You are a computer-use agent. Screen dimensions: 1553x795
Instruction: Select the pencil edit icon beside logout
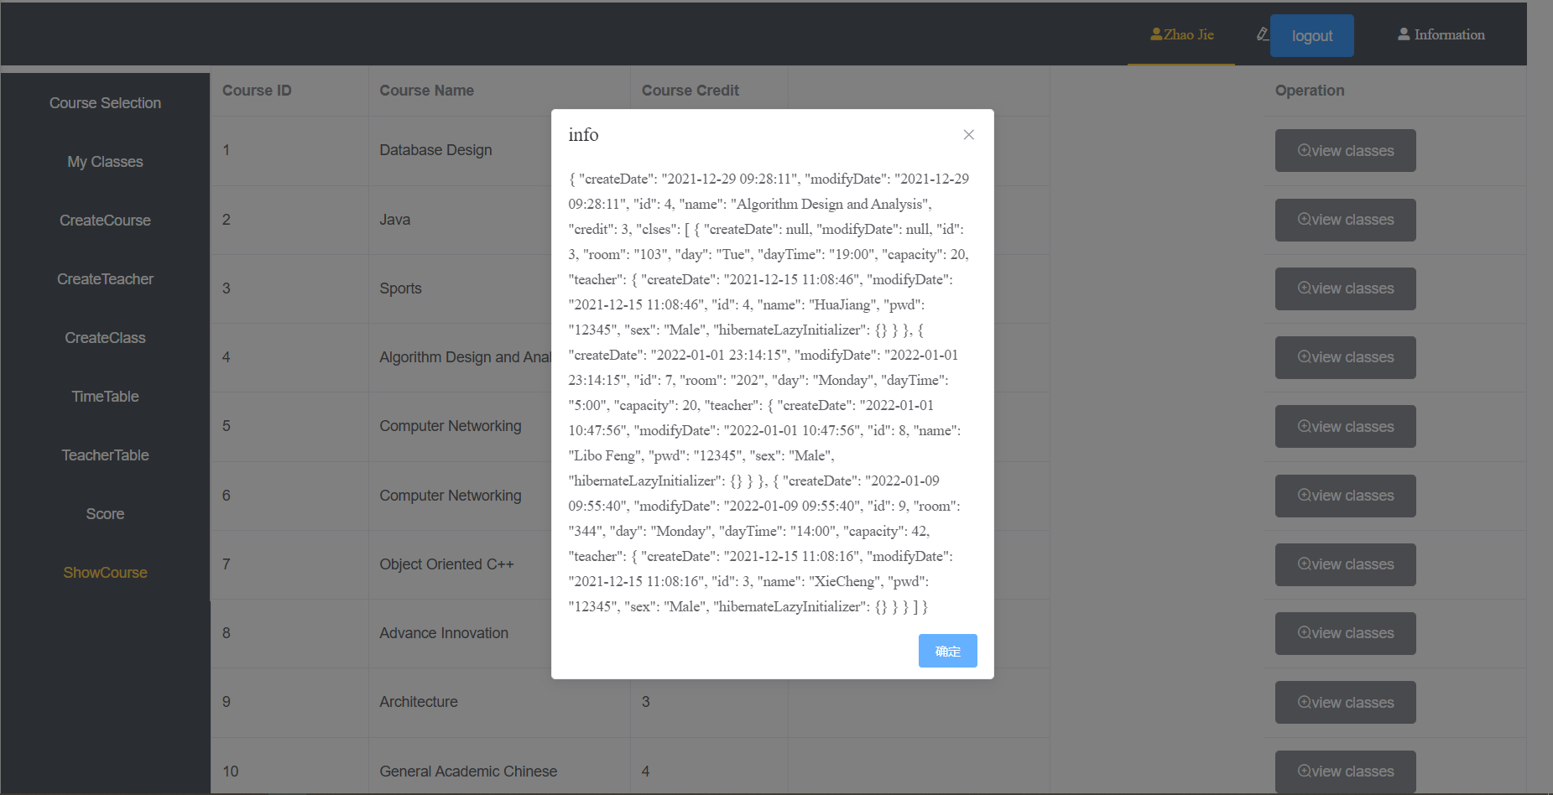tap(1262, 34)
